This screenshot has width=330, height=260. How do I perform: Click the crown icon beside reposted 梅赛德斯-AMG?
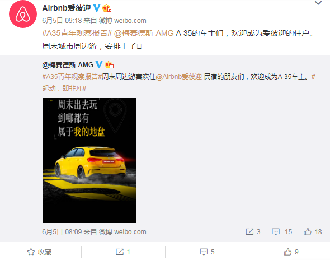(x=109, y=64)
